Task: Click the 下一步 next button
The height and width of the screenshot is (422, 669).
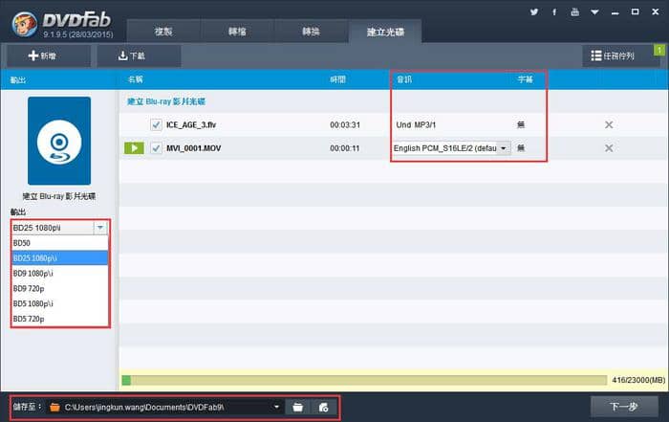Action: [x=624, y=406]
